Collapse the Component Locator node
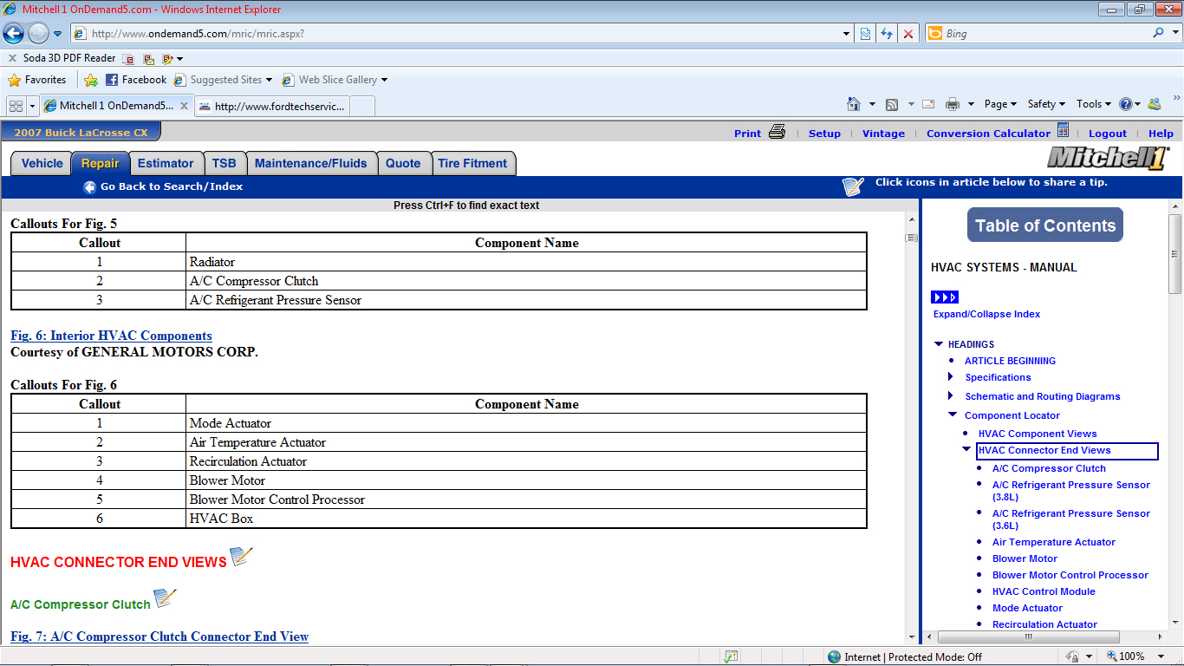This screenshot has width=1184, height=666. (952, 415)
